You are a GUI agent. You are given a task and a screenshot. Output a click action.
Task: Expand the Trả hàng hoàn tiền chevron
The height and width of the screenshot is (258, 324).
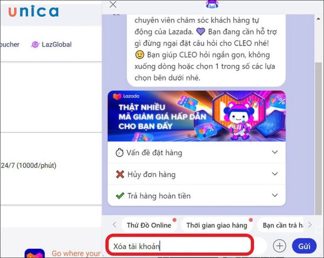point(275,195)
